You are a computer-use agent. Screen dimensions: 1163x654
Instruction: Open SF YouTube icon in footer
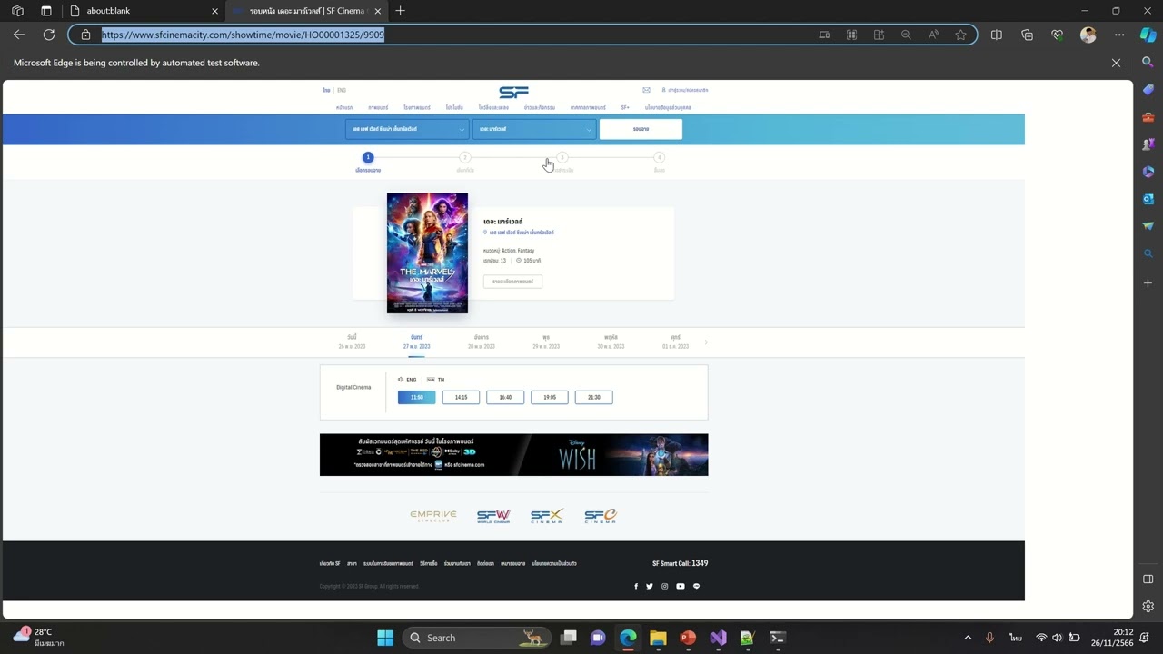681,586
